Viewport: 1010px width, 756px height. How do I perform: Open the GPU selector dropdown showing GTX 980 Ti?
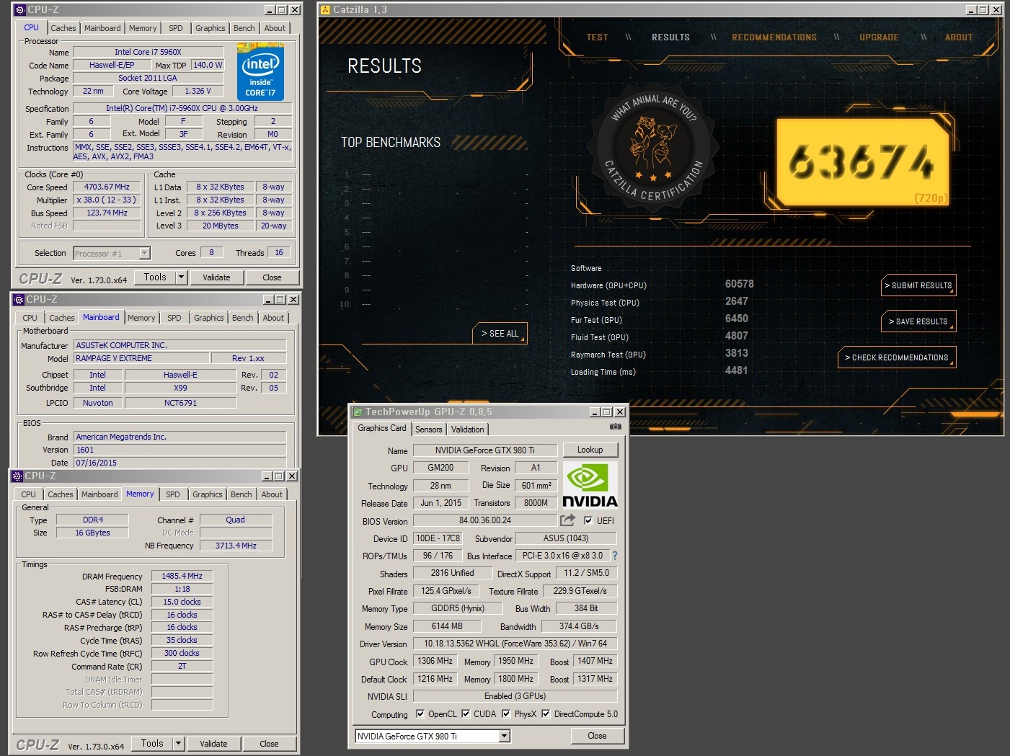[505, 736]
